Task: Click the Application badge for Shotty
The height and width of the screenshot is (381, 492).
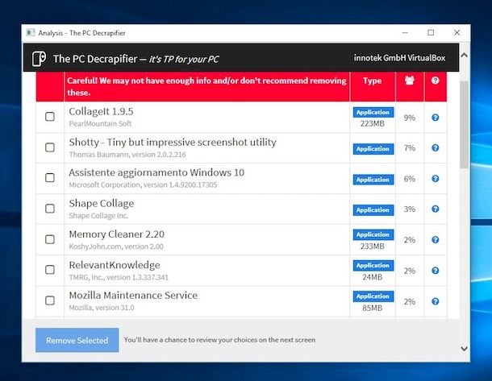Action: click(x=373, y=149)
